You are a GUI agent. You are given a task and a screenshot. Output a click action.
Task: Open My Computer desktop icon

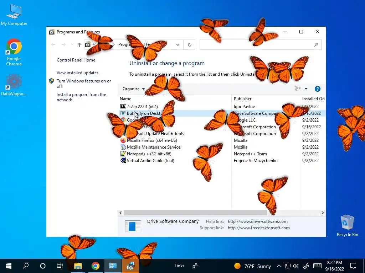tap(14, 14)
